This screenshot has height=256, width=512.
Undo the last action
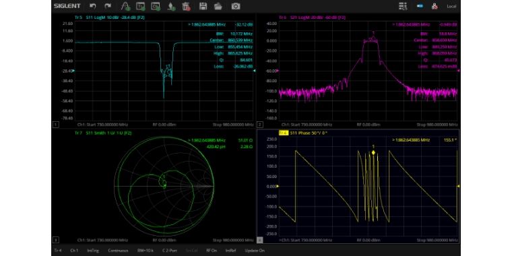93,6
